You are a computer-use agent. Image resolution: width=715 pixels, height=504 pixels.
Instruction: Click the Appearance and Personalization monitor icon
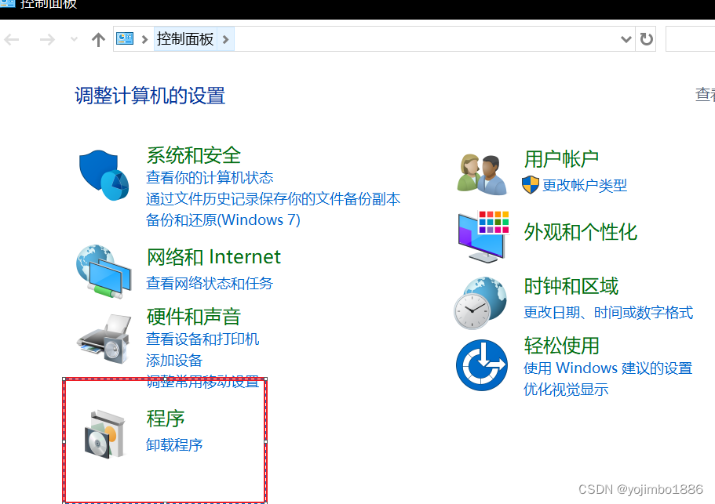[483, 236]
